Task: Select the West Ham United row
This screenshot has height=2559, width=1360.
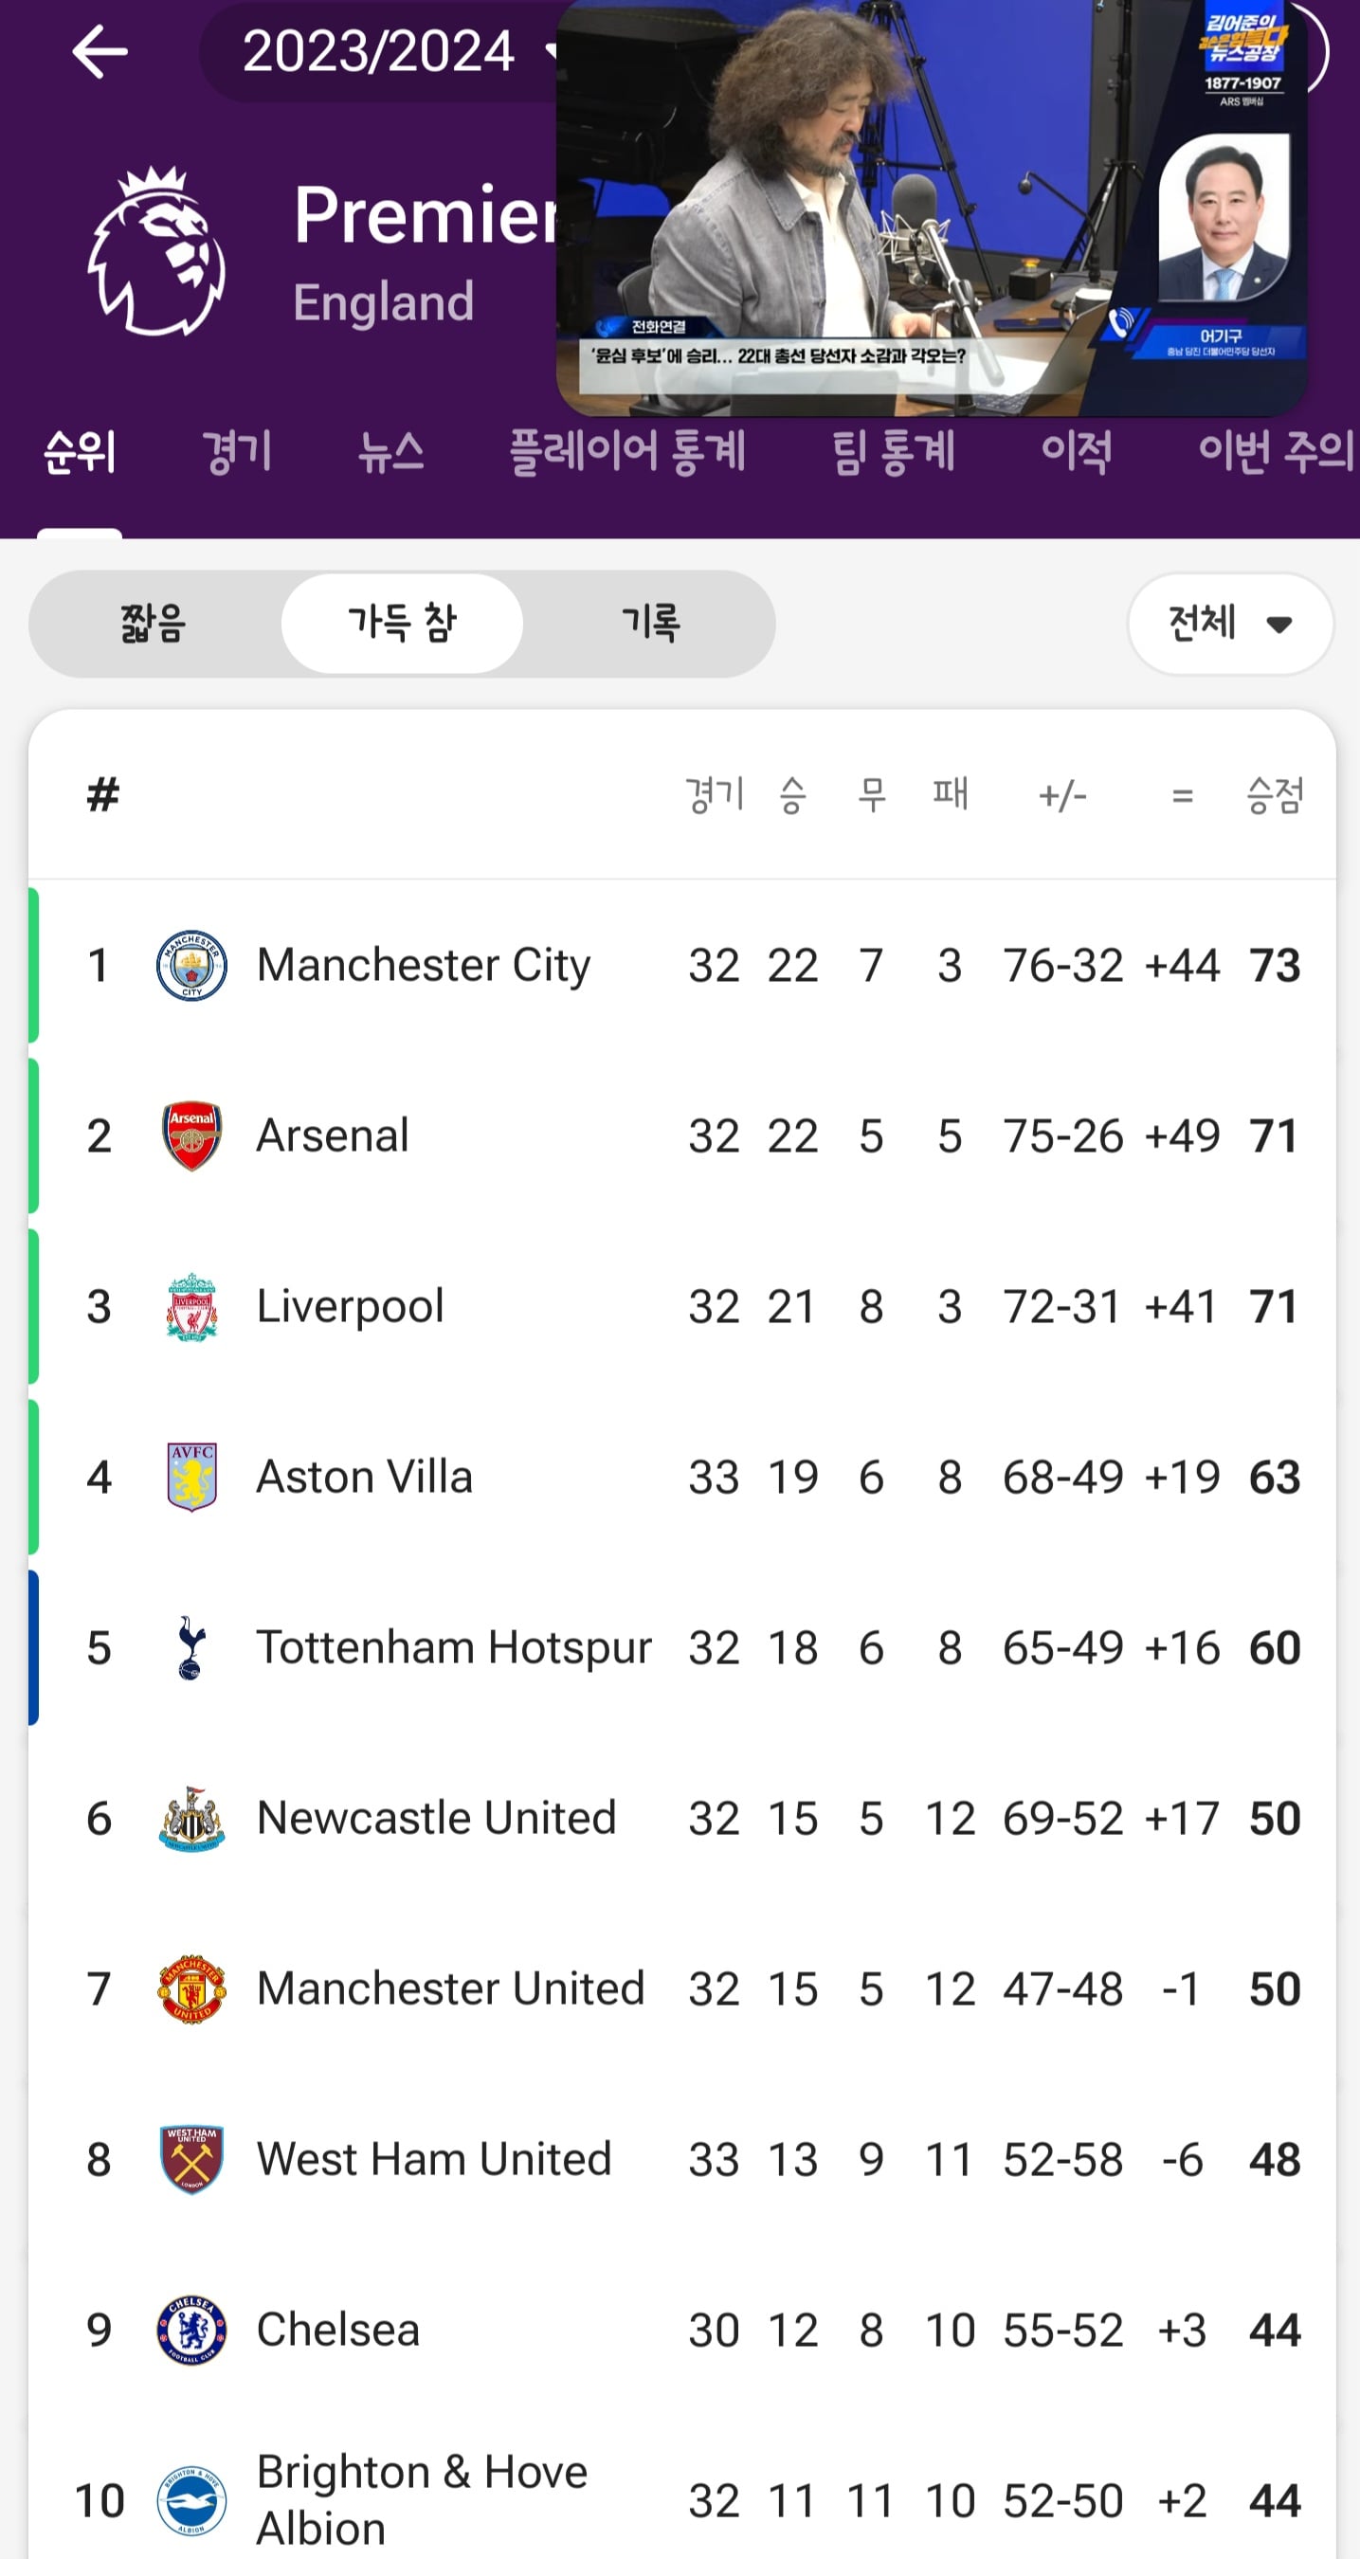Action: (681, 2160)
